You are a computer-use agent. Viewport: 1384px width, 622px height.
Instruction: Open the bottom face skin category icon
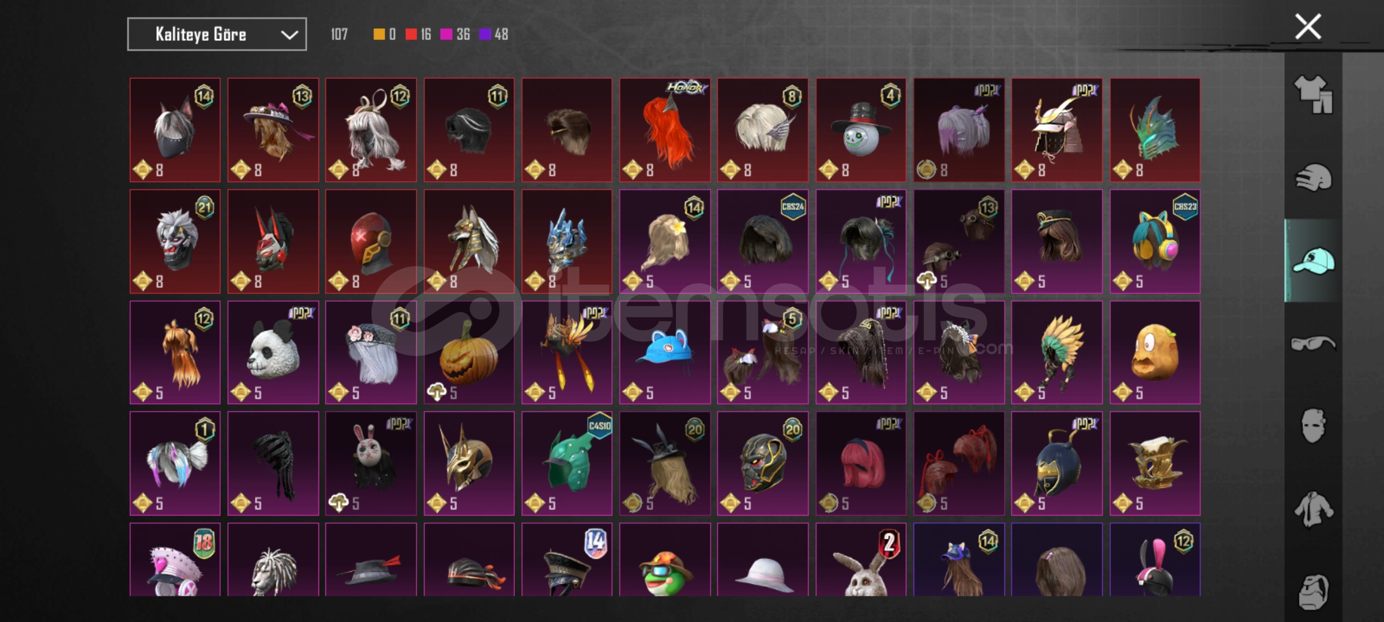click(x=1313, y=591)
